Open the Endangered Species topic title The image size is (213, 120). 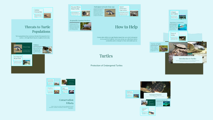click(156, 95)
